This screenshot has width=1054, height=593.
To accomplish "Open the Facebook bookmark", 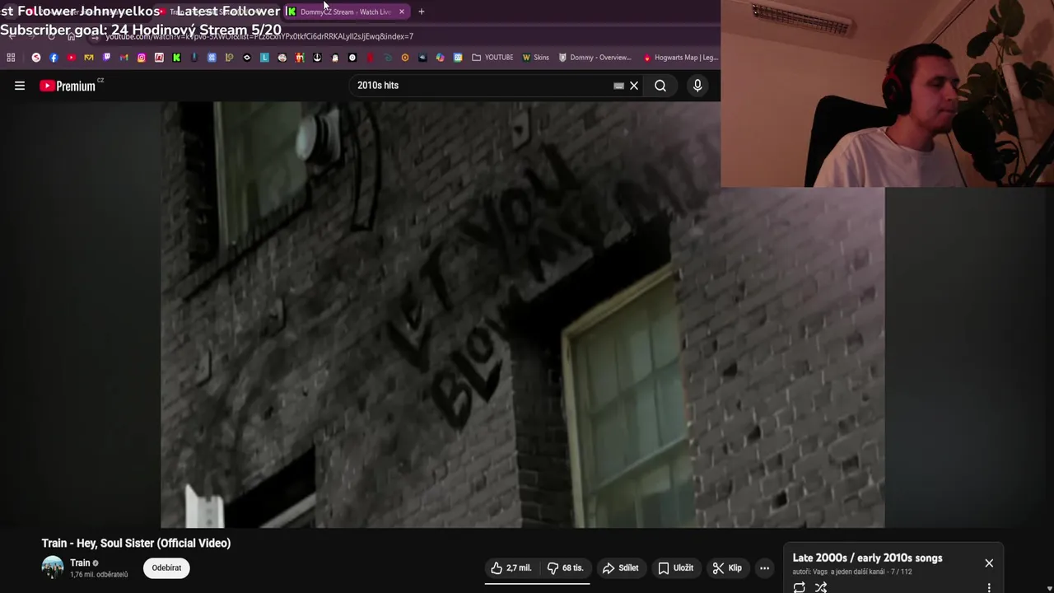I will [x=54, y=58].
